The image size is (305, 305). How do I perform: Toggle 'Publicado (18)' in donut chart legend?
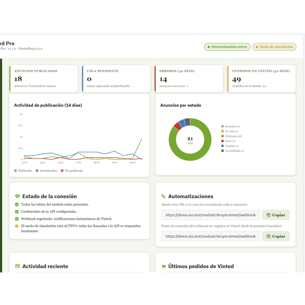click(231, 136)
